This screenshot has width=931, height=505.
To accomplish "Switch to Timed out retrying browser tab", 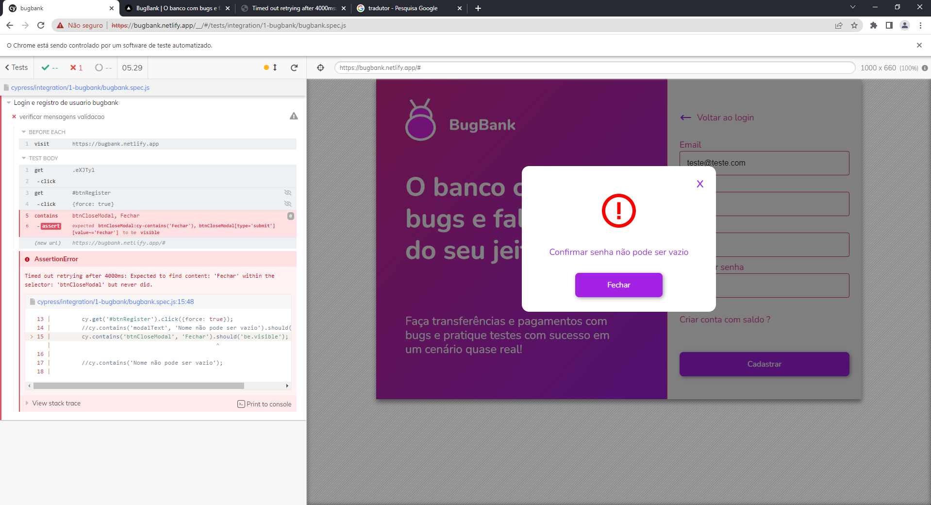I will point(293,8).
